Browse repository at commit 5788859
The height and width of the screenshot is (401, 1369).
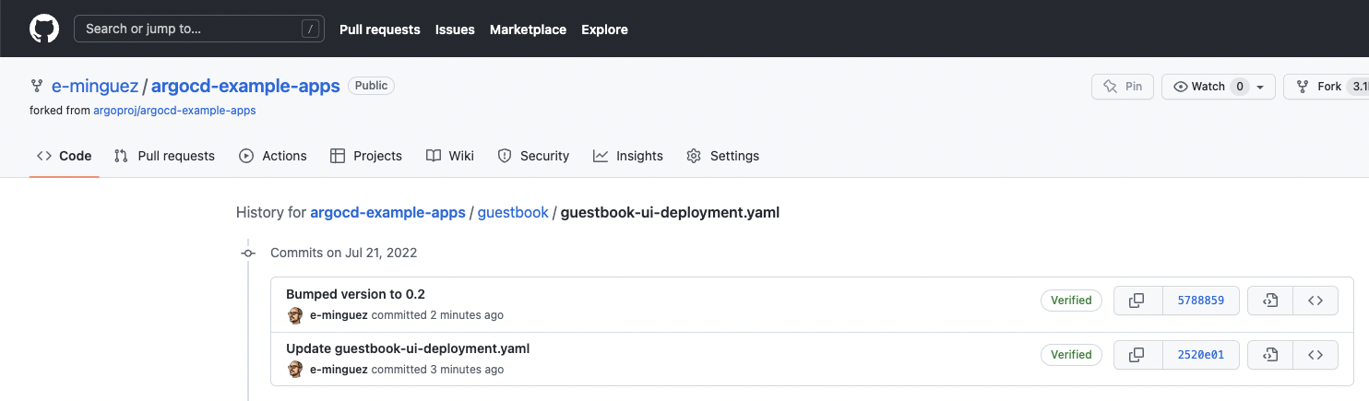pos(1315,301)
